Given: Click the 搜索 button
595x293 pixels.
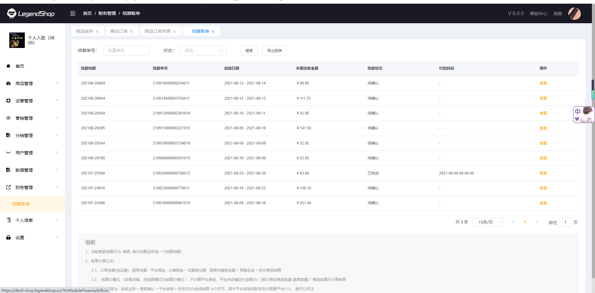Looking at the screenshot, I should point(249,50).
